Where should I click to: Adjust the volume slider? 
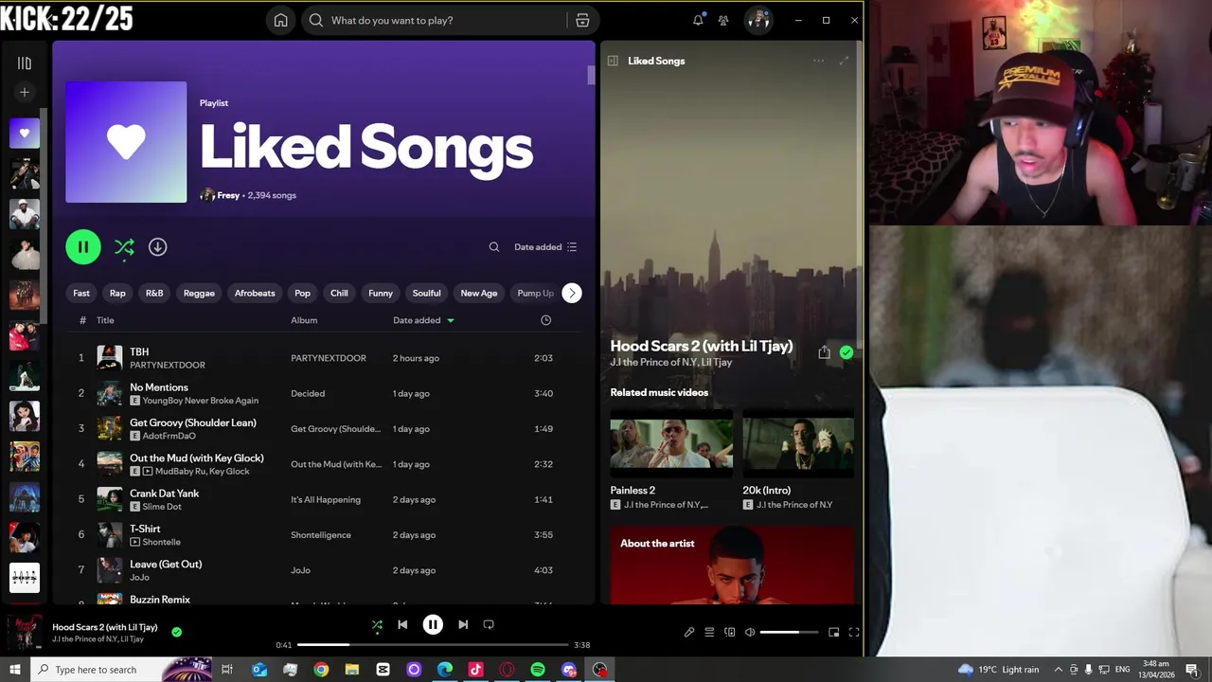pos(789,632)
